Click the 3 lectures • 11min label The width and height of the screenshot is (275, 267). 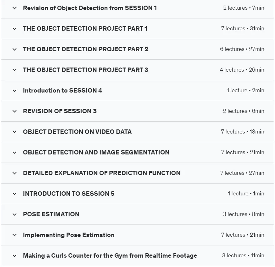pyautogui.click(x=243, y=255)
